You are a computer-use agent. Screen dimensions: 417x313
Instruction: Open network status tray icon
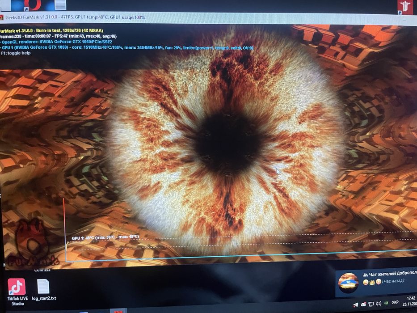coord(371,304)
